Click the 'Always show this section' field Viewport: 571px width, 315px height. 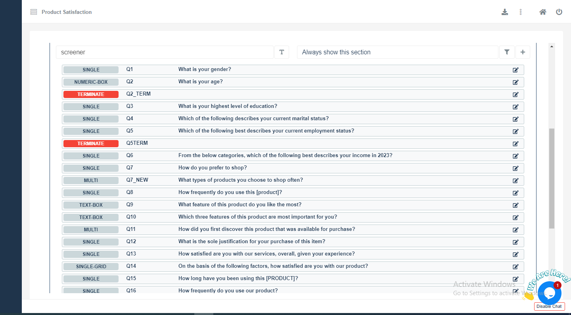[397, 52]
